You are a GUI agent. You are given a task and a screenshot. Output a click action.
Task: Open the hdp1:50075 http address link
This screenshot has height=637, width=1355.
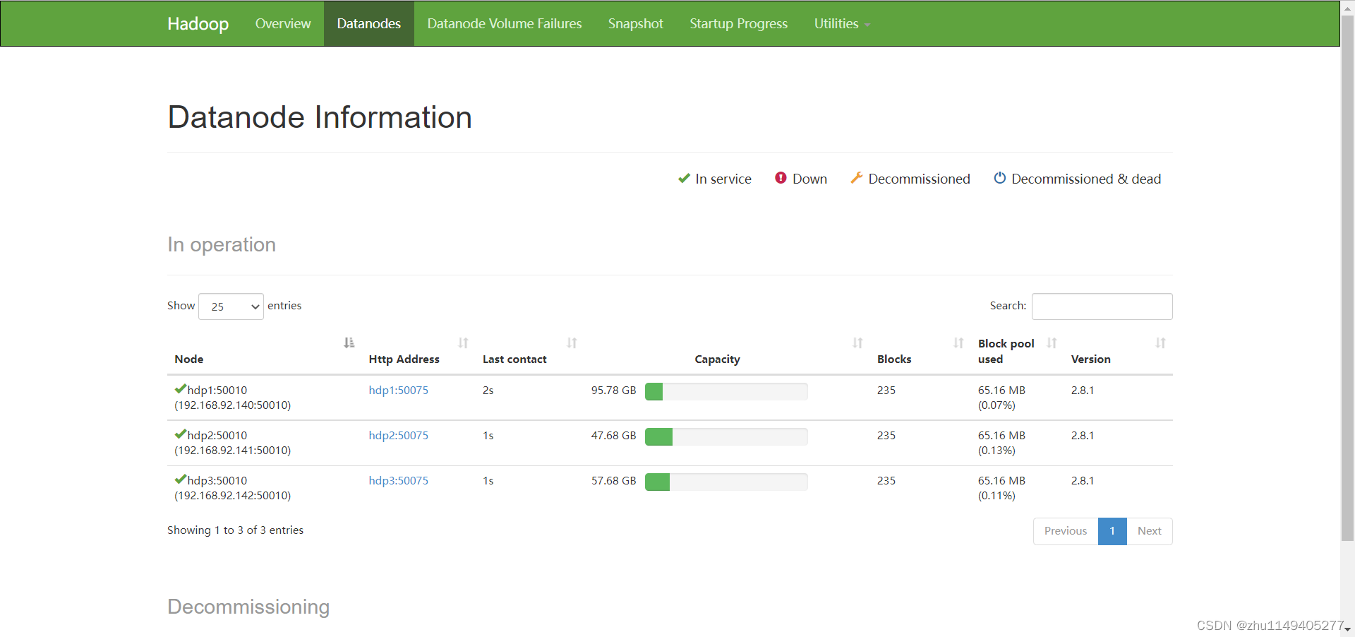398,391
